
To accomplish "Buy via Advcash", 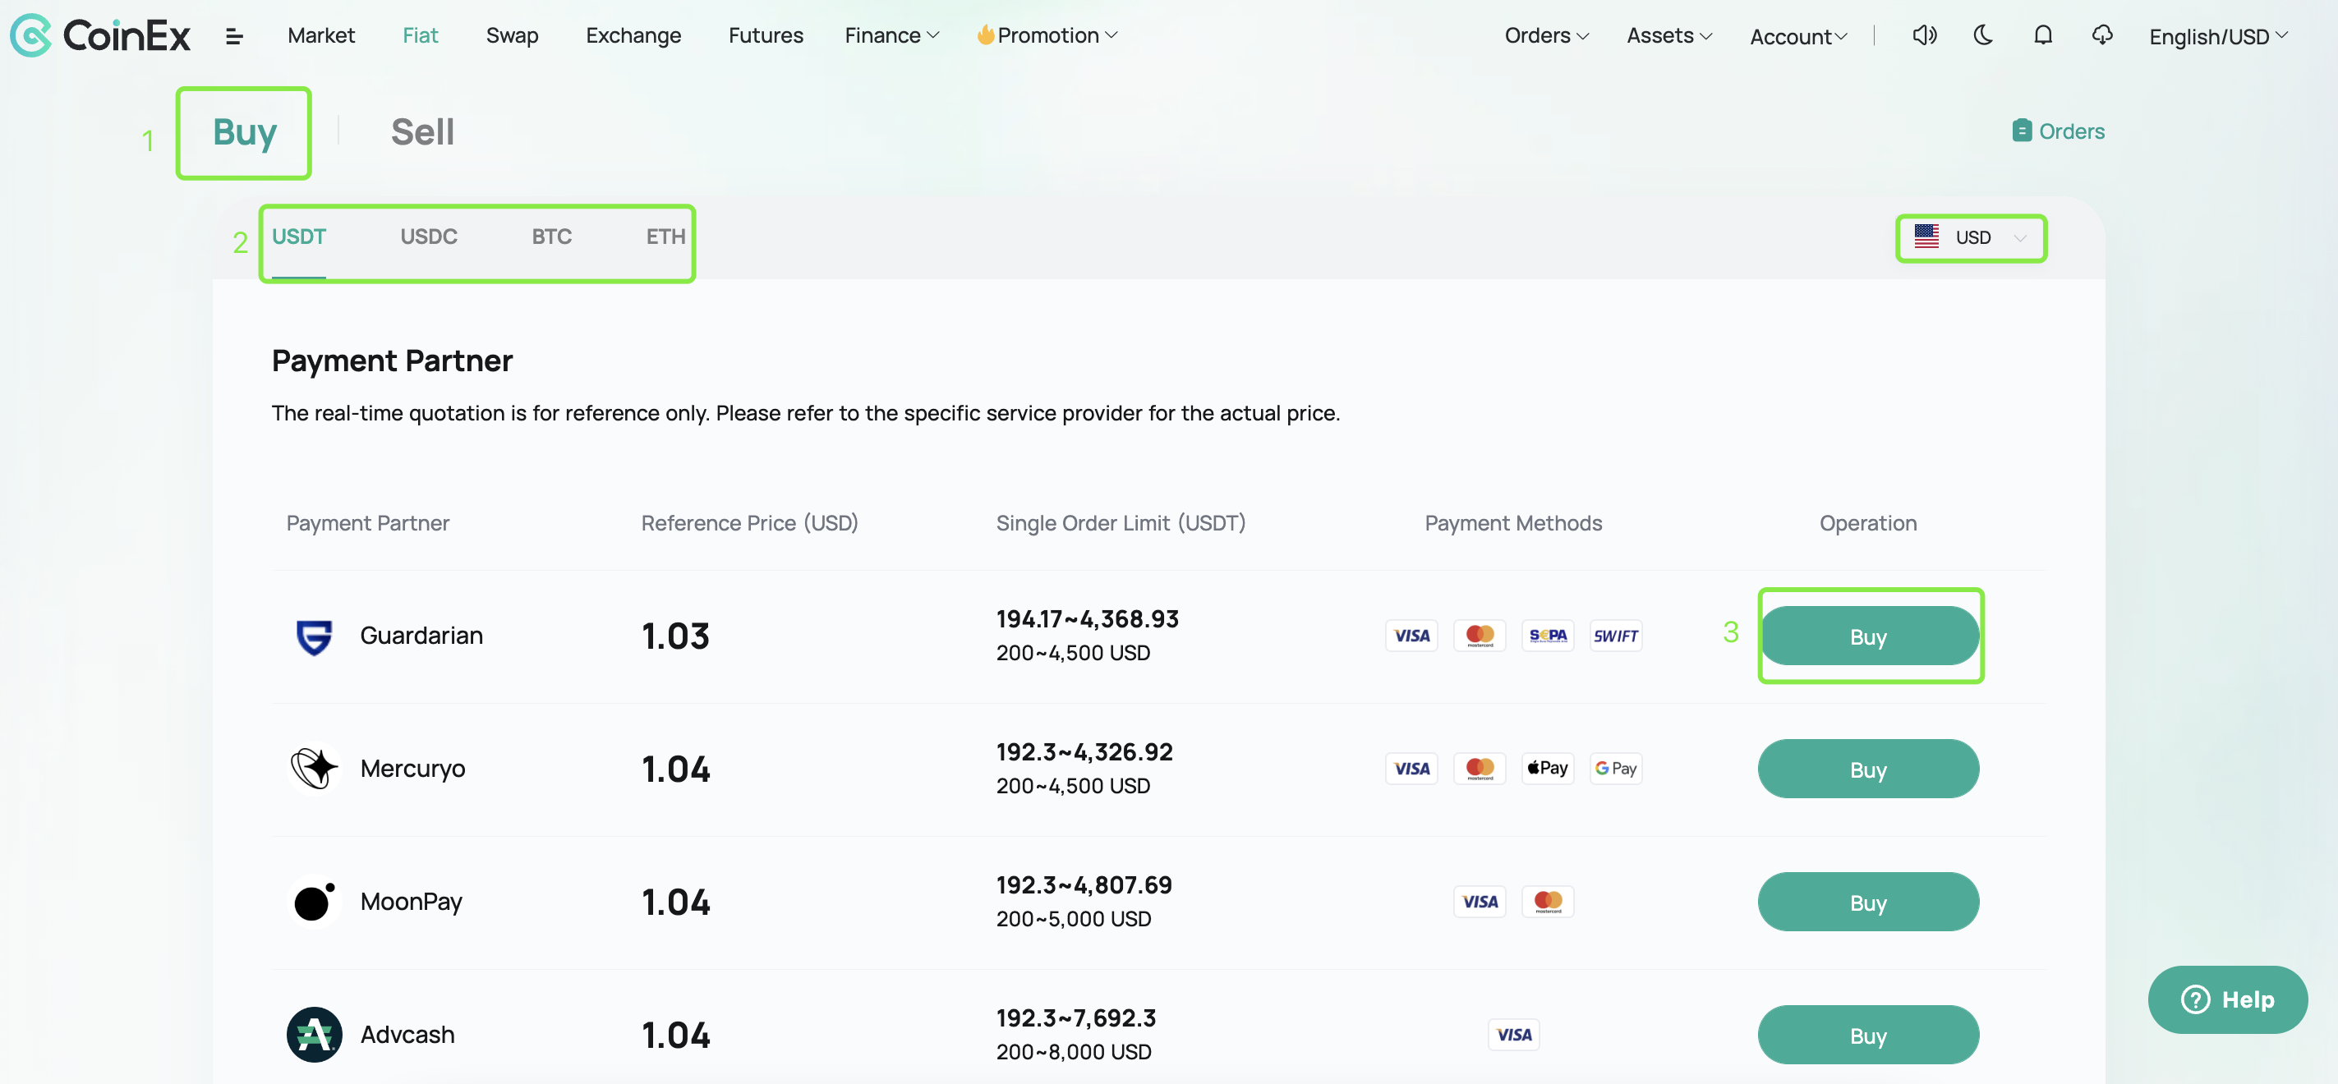I will 1868,1034.
